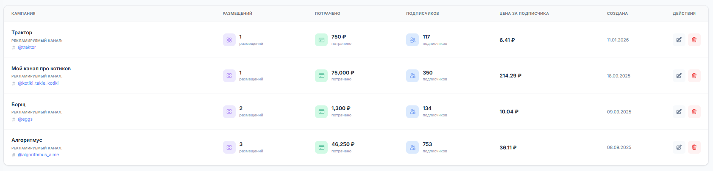713x171 pixels.
Task: Edit the Алгоритмус campaign
Action: coord(679,147)
